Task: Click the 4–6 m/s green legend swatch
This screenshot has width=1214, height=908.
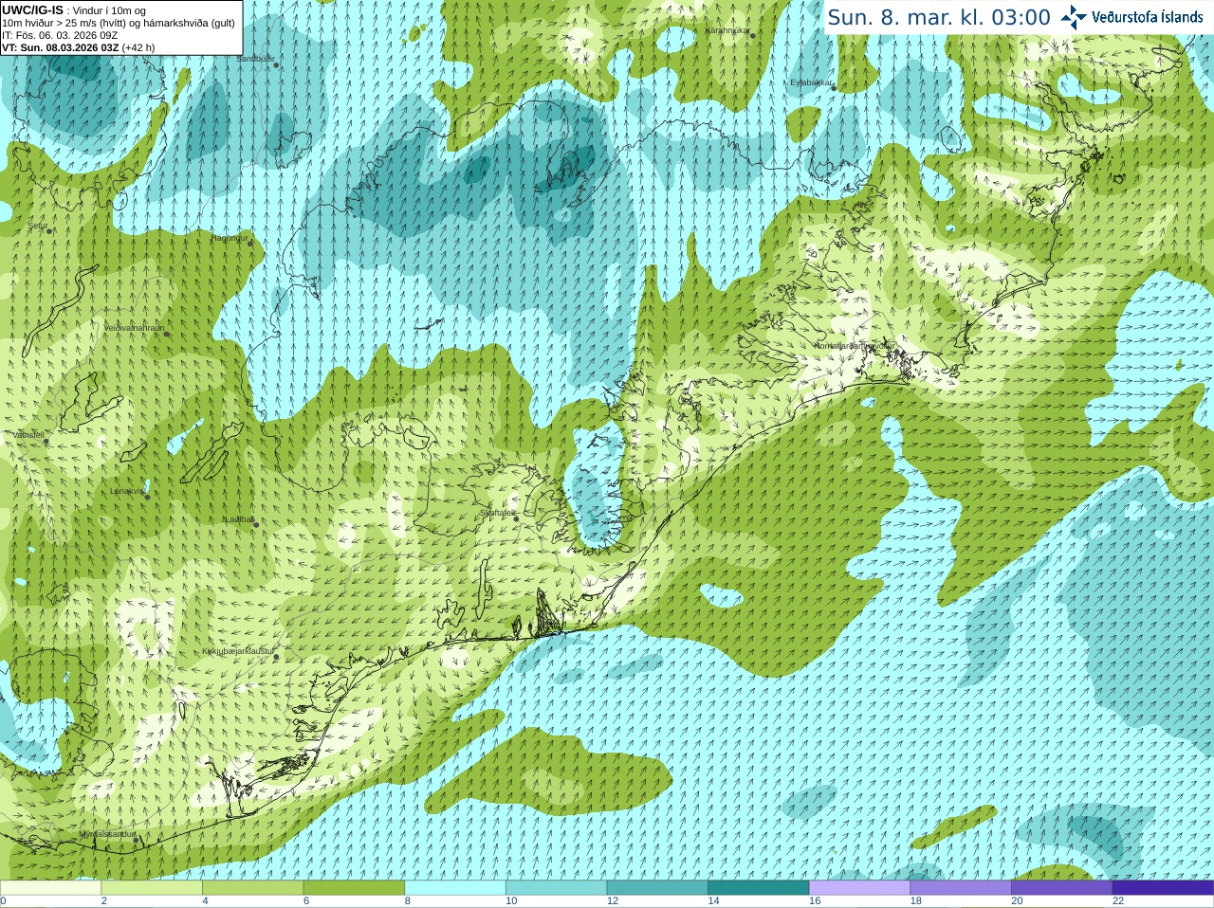Action: (253, 888)
